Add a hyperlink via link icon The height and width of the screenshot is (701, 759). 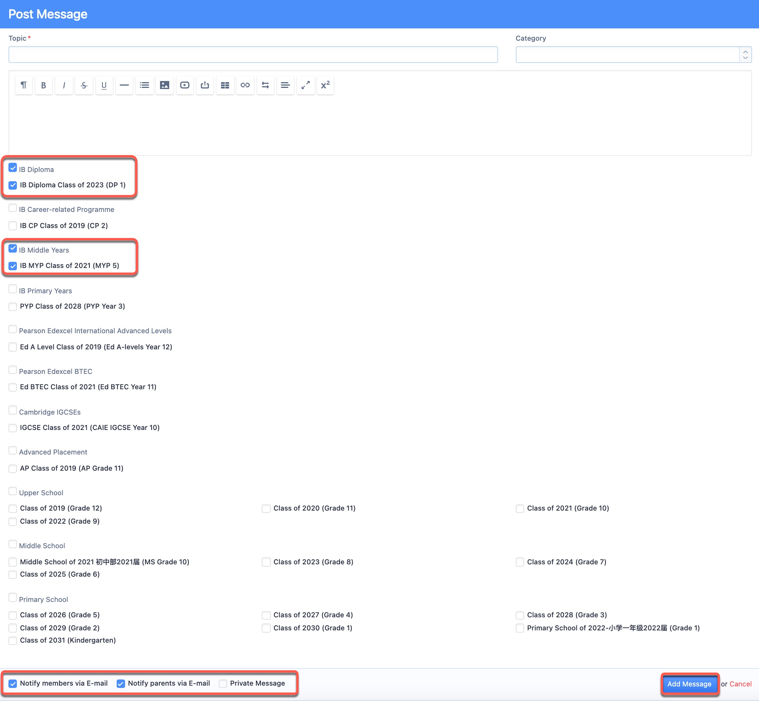pyautogui.click(x=245, y=85)
